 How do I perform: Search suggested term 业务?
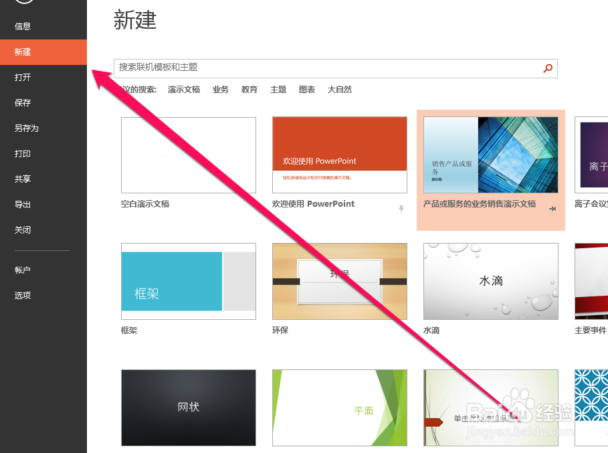[221, 90]
